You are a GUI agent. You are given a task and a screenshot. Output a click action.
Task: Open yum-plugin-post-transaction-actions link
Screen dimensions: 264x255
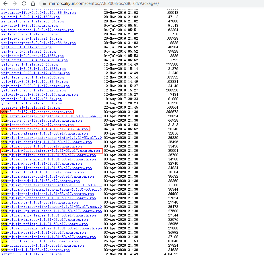pos(52,185)
